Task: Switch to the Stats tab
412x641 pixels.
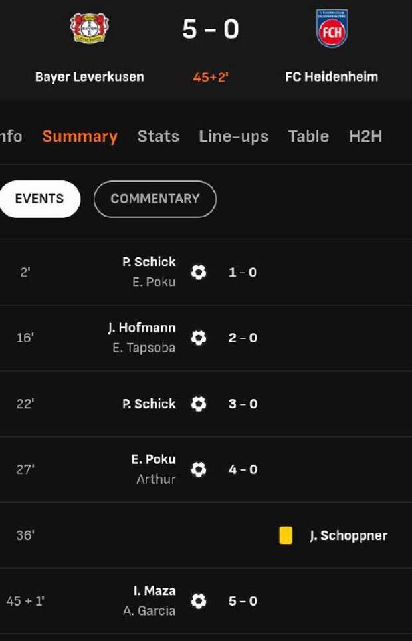Action: 158,136
